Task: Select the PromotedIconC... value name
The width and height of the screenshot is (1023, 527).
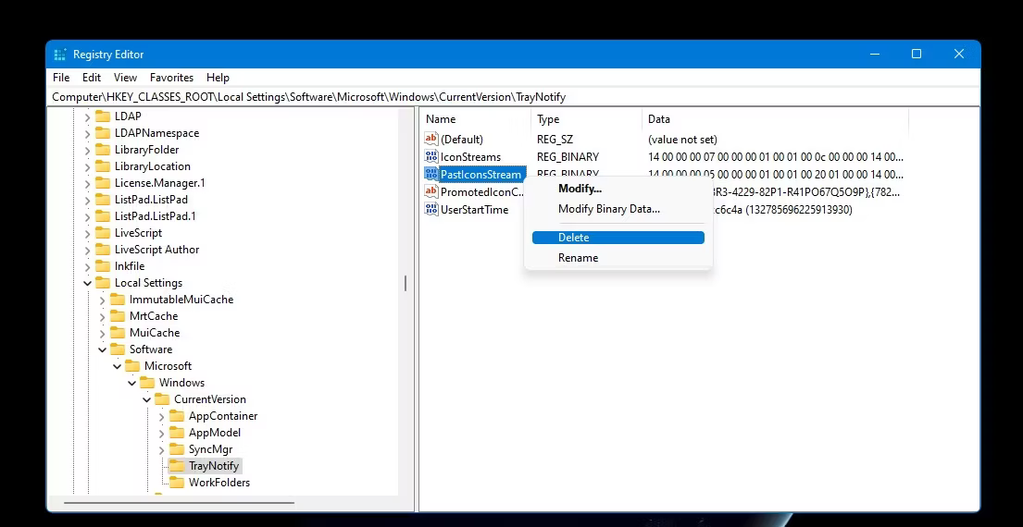Action: 482,192
